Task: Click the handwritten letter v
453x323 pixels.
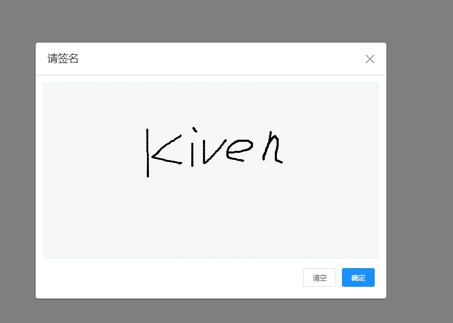Action: click(x=215, y=152)
